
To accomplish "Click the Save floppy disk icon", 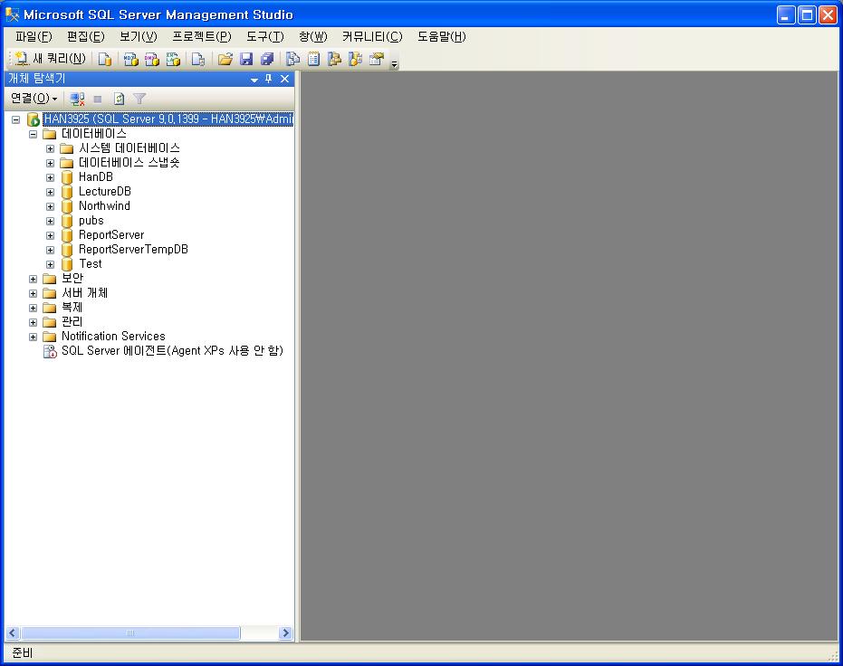I will (x=246, y=59).
